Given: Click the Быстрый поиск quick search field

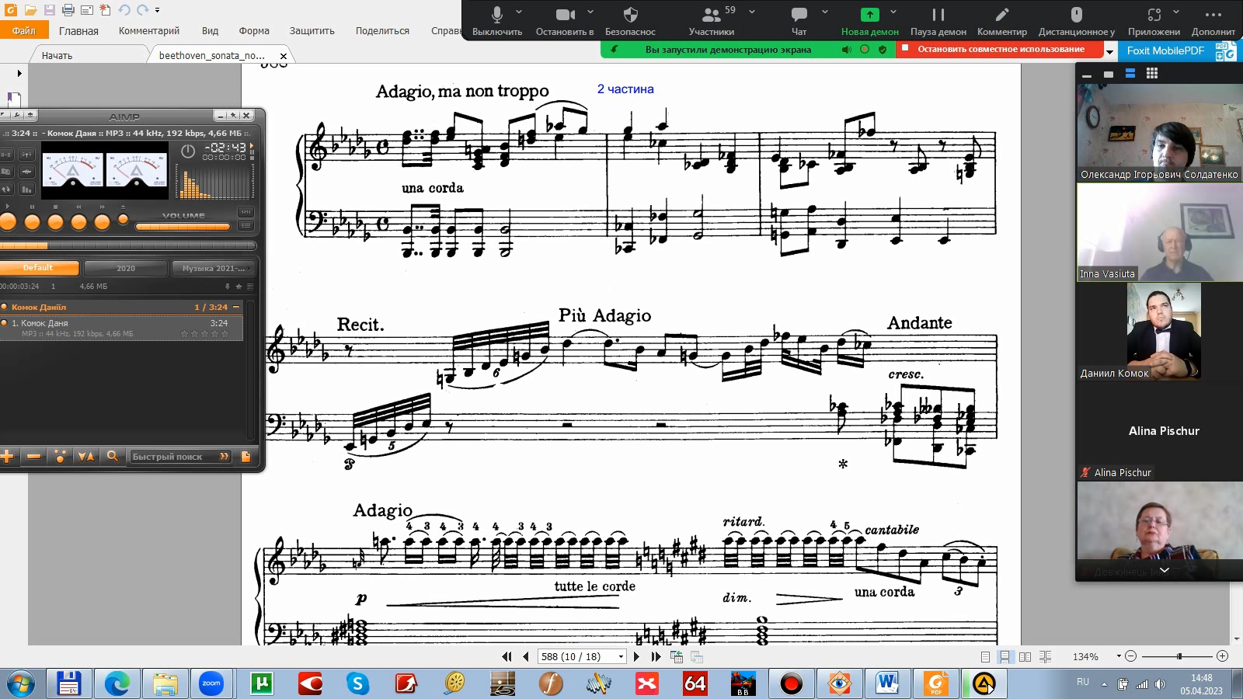Looking at the screenshot, I should point(180,457).
